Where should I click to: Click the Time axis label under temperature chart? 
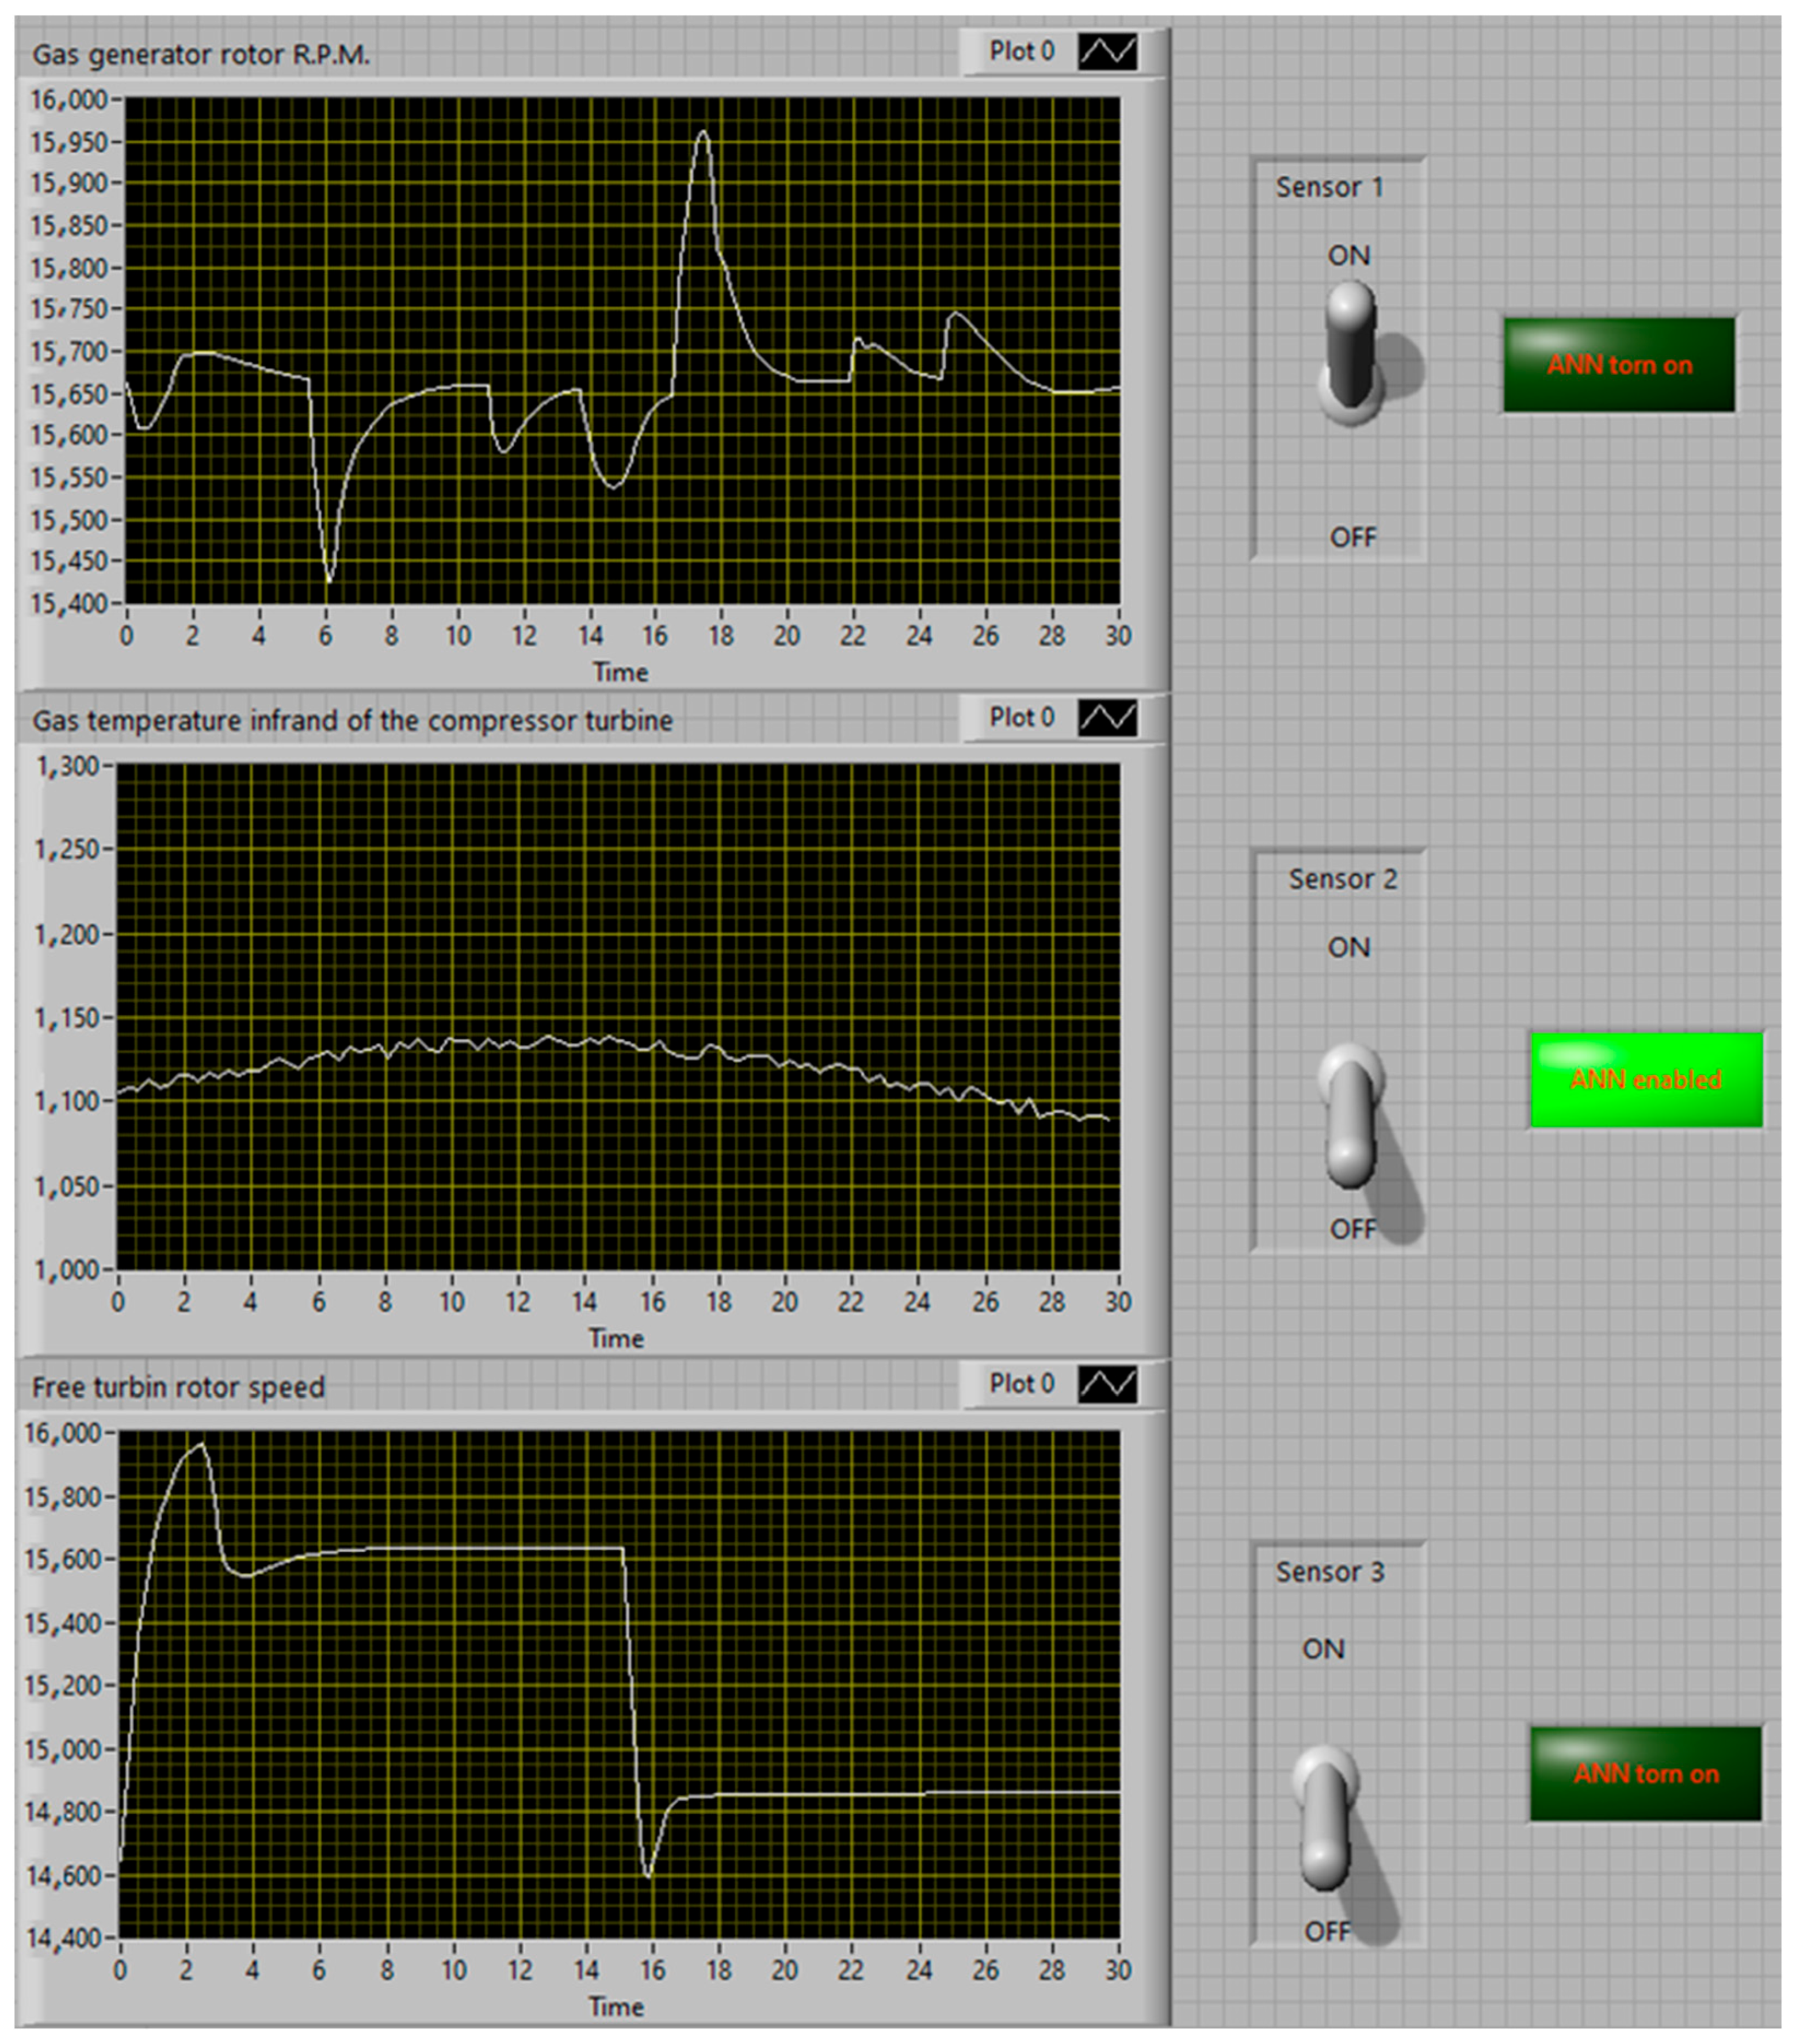coord(616,1338)
